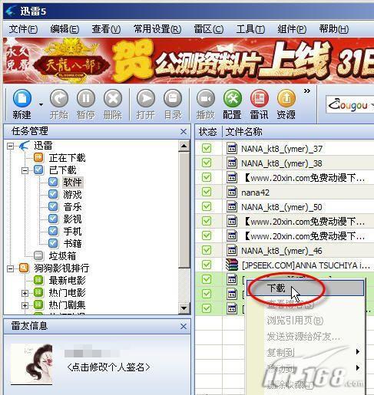This screenshot has width=374, height=395.
Task: Select 书籍 category in tree
Action: [72, 243]
